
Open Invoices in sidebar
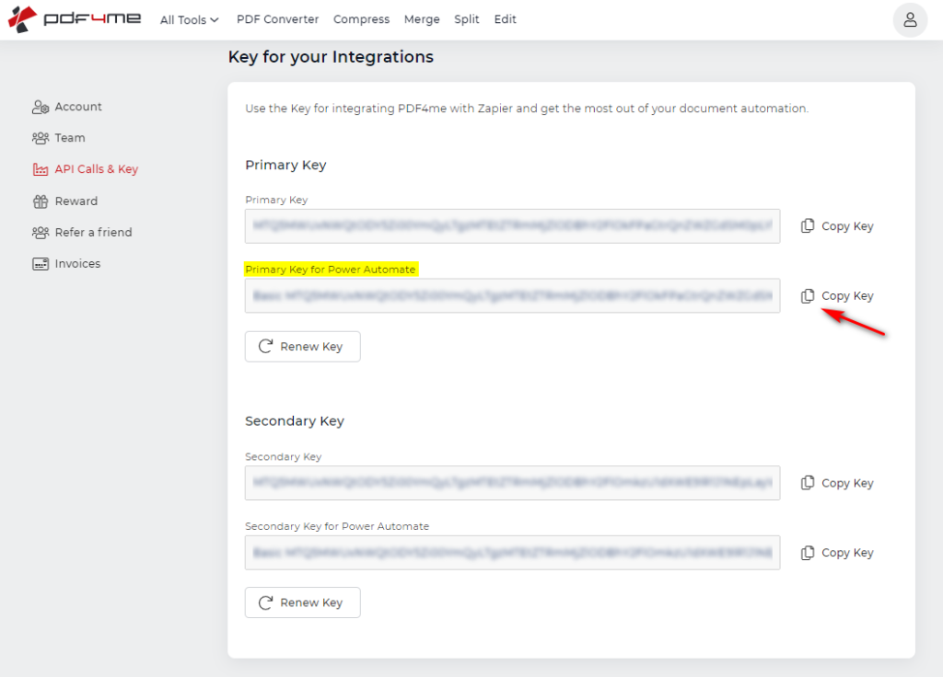pyautogui.click(x=66, y=264)
